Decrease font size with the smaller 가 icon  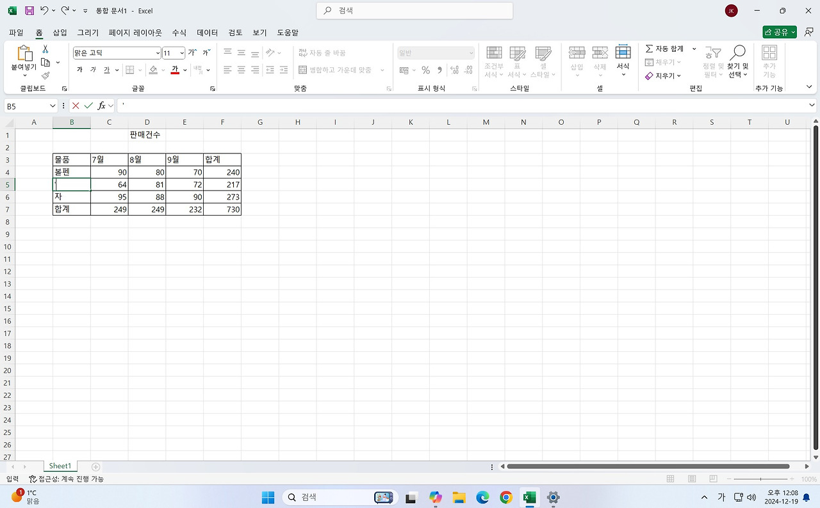point(206,53)
